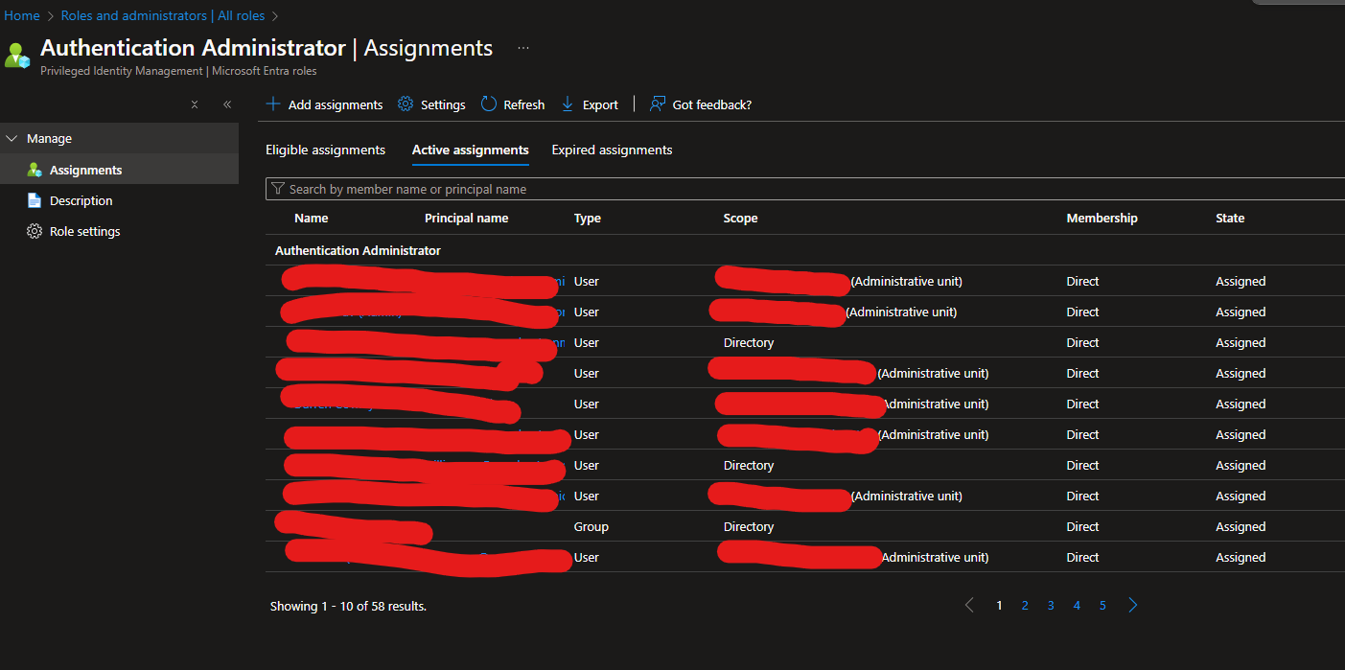
Task: Focus the member name search field
Action: (x=805, y=189)
